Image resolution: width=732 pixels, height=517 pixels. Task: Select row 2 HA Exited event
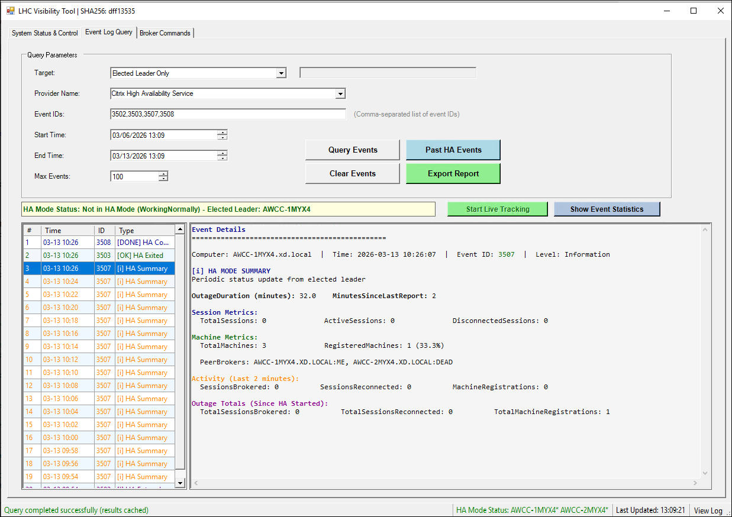tap(99, 256)
